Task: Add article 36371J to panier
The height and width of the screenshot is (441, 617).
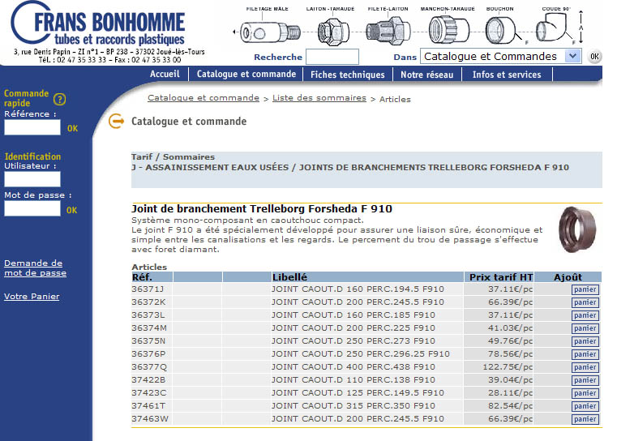Action: click(x=585, y=289)
